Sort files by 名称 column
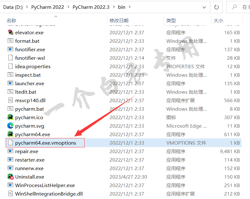Viewport: 250px width, 199px height. [x=11, y=20]
